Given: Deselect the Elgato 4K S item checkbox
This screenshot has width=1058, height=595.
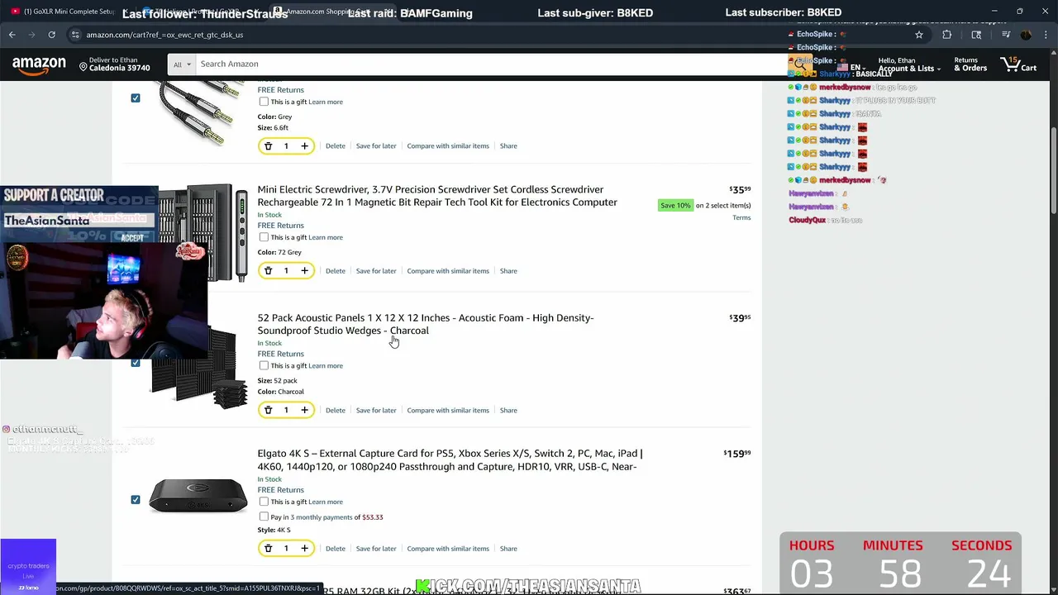Looking at the screenshot, I should (x=136, y=500).
